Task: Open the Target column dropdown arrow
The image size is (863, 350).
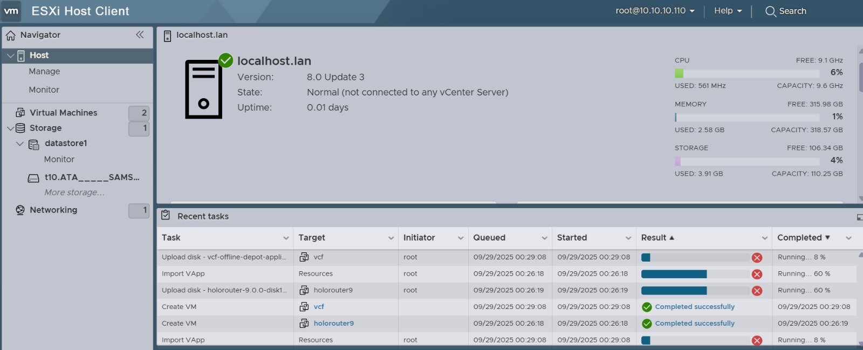Action: [x=391, y=238]
